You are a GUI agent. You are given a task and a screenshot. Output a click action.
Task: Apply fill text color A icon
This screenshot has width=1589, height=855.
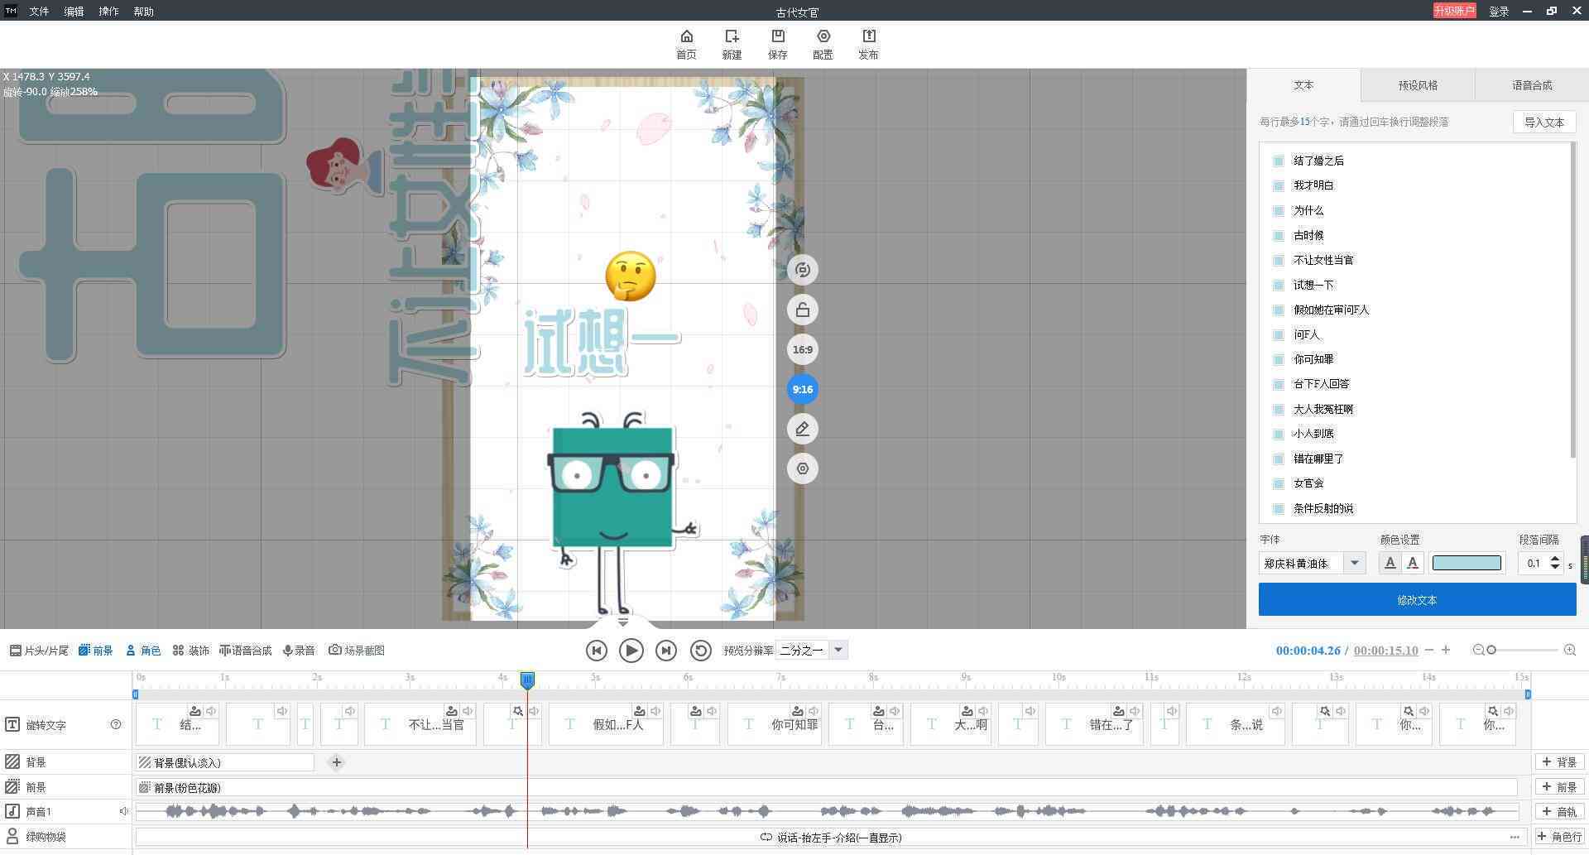1390,563
